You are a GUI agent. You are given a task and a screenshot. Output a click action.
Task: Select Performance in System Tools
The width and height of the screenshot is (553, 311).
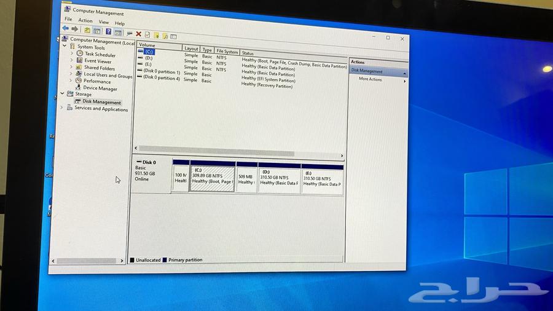click(x=97, y=82)
